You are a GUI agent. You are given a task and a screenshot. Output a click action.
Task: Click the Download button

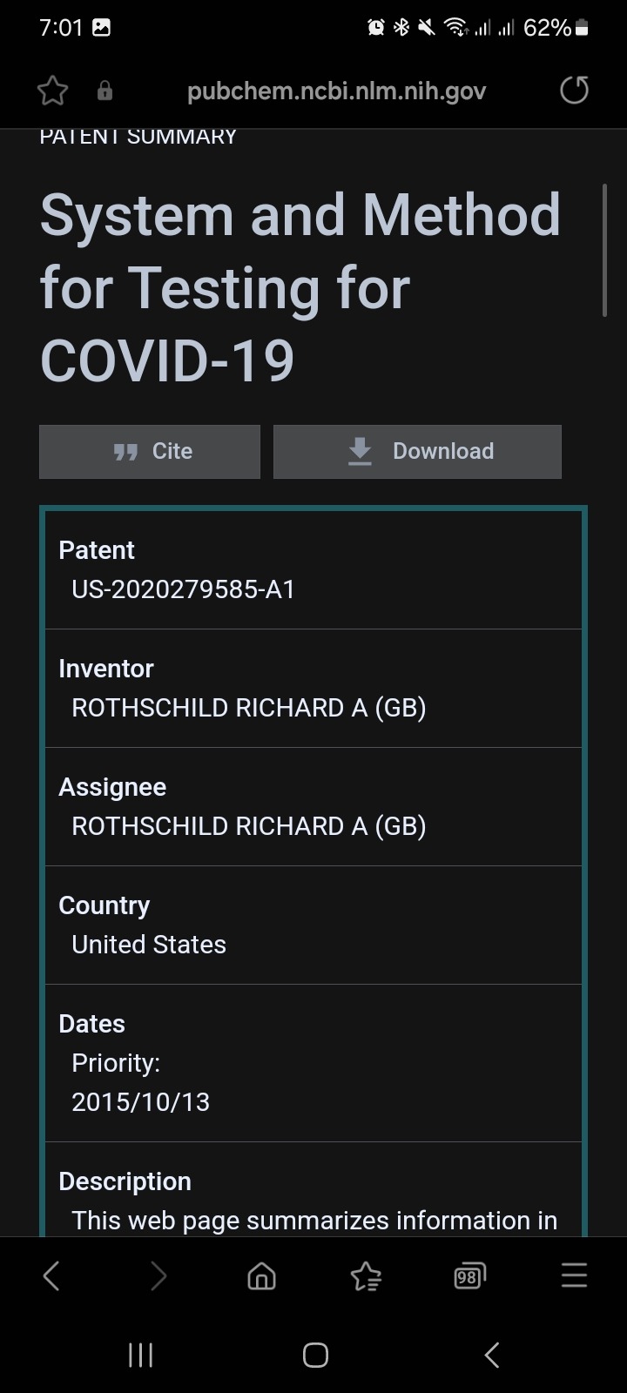(x=417, y=451)
